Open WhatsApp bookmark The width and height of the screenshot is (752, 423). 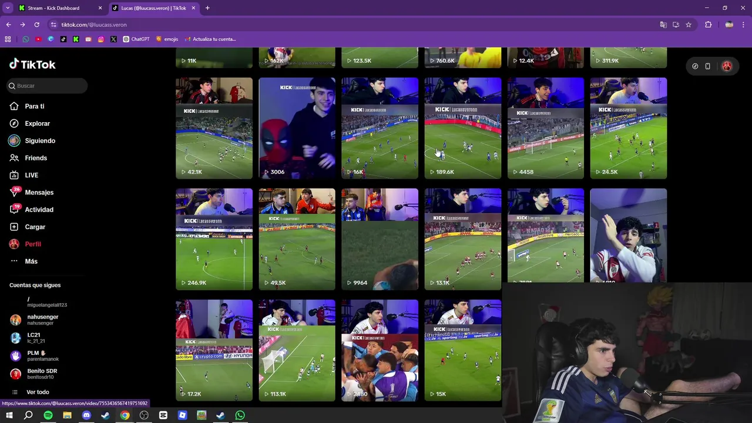pos(26,39)
